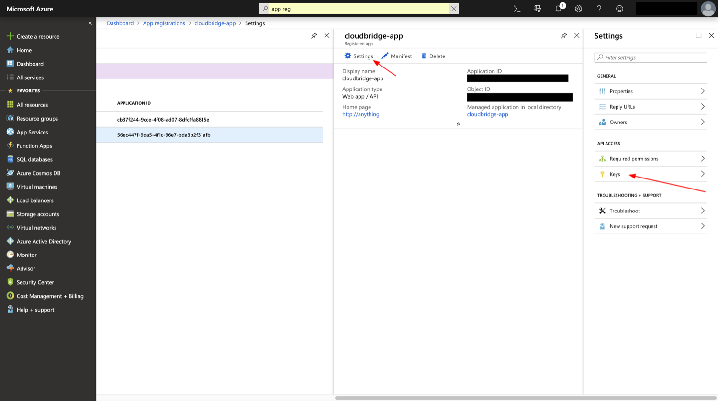The image size is (718, 401).
Task: Expand Owners chevron
Action: [x=703, y=122]
